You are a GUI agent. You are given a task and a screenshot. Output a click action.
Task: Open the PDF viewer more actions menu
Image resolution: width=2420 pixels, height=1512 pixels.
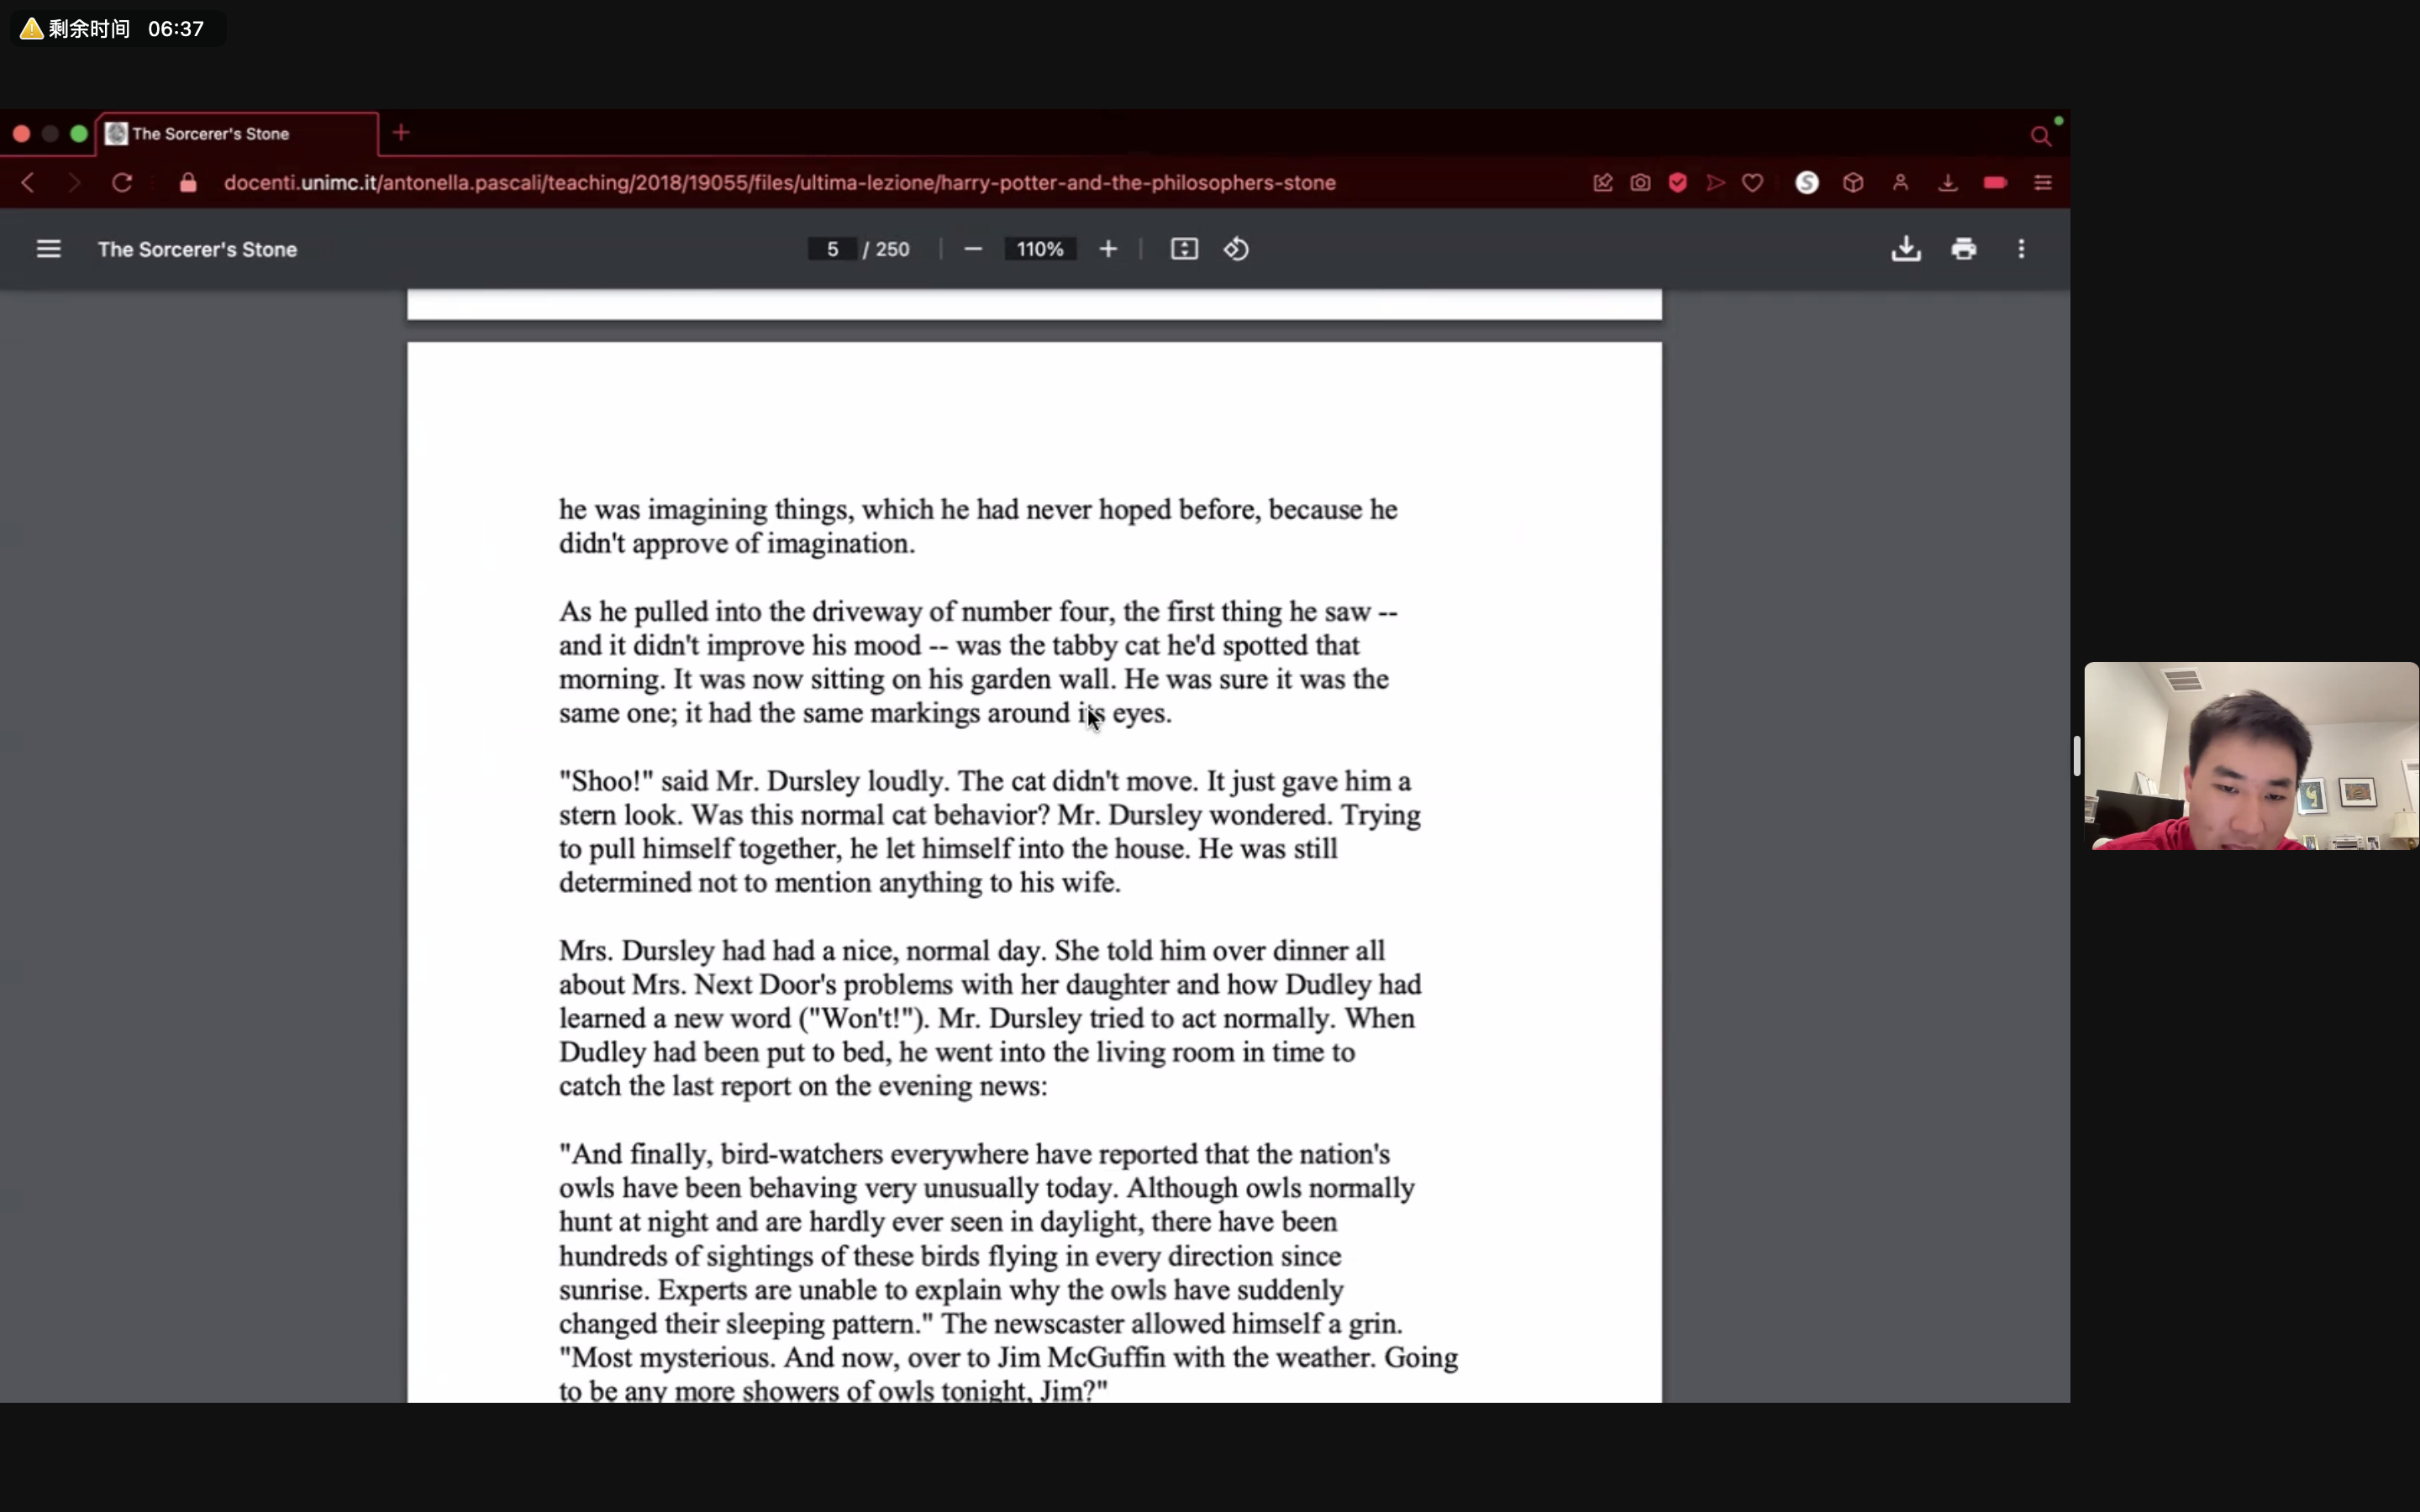[2021, 249]
